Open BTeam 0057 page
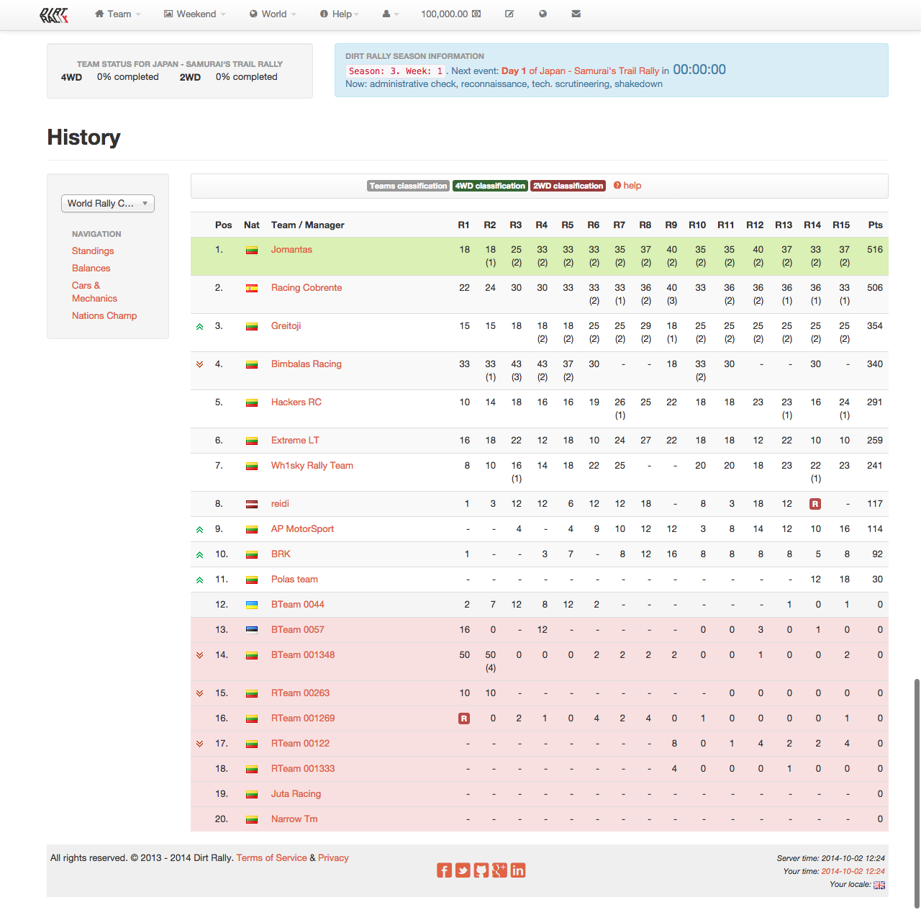921x910 pixels. pyautogui.click(x=298, y=630)
